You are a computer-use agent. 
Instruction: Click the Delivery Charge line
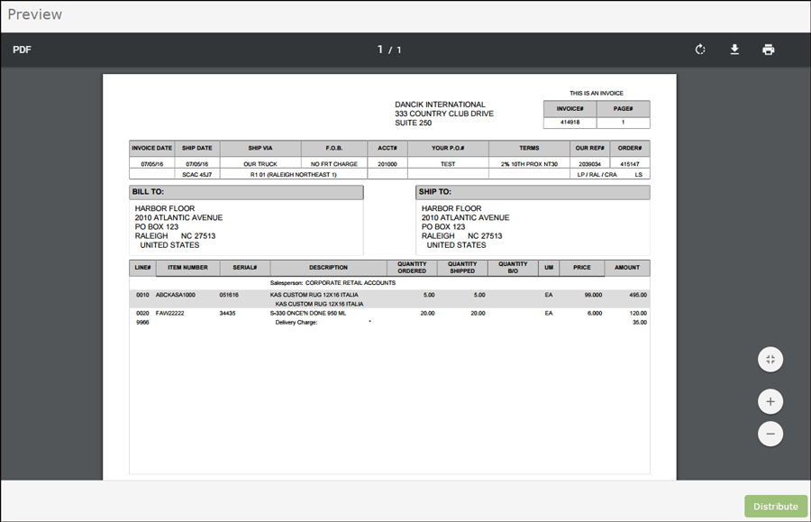coord(296,322)
